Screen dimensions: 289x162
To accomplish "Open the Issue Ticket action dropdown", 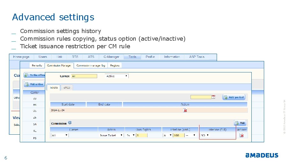I will [111, 135].
